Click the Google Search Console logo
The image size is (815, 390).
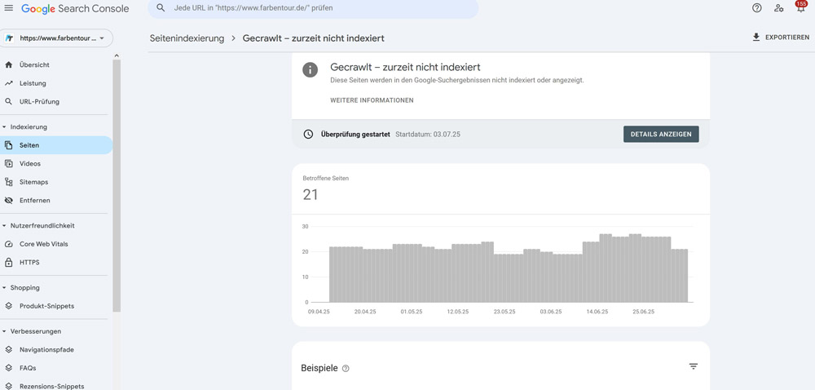(x=75, y=9)
